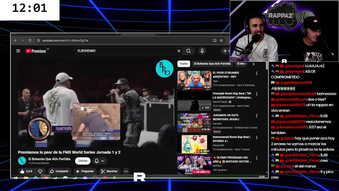Click @jorgeterrazas1948 chat message
The width and height of the screenshot is (339, 191).
click(304, 94)
